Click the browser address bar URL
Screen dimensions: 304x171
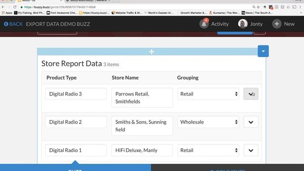coord(60,7)
